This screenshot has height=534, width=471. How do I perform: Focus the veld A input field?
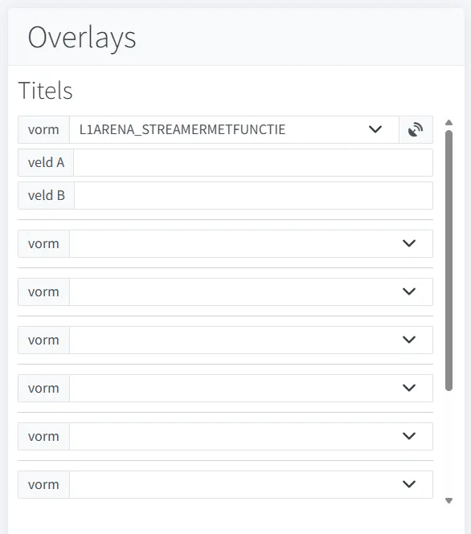click(x=253, y=162)
